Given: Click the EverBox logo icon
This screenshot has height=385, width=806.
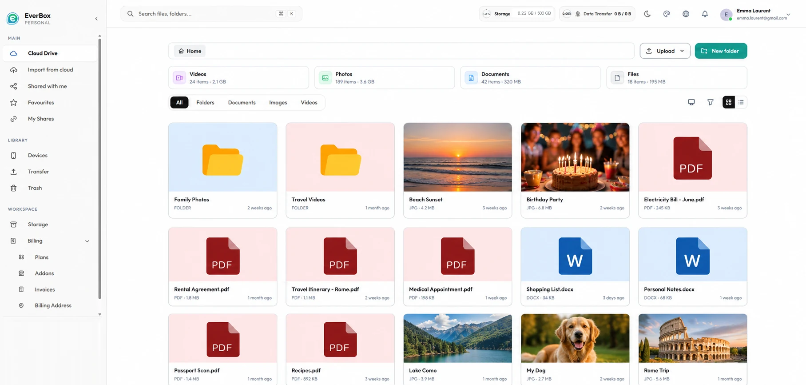Looking at the screenshot, I should point(12,18).
